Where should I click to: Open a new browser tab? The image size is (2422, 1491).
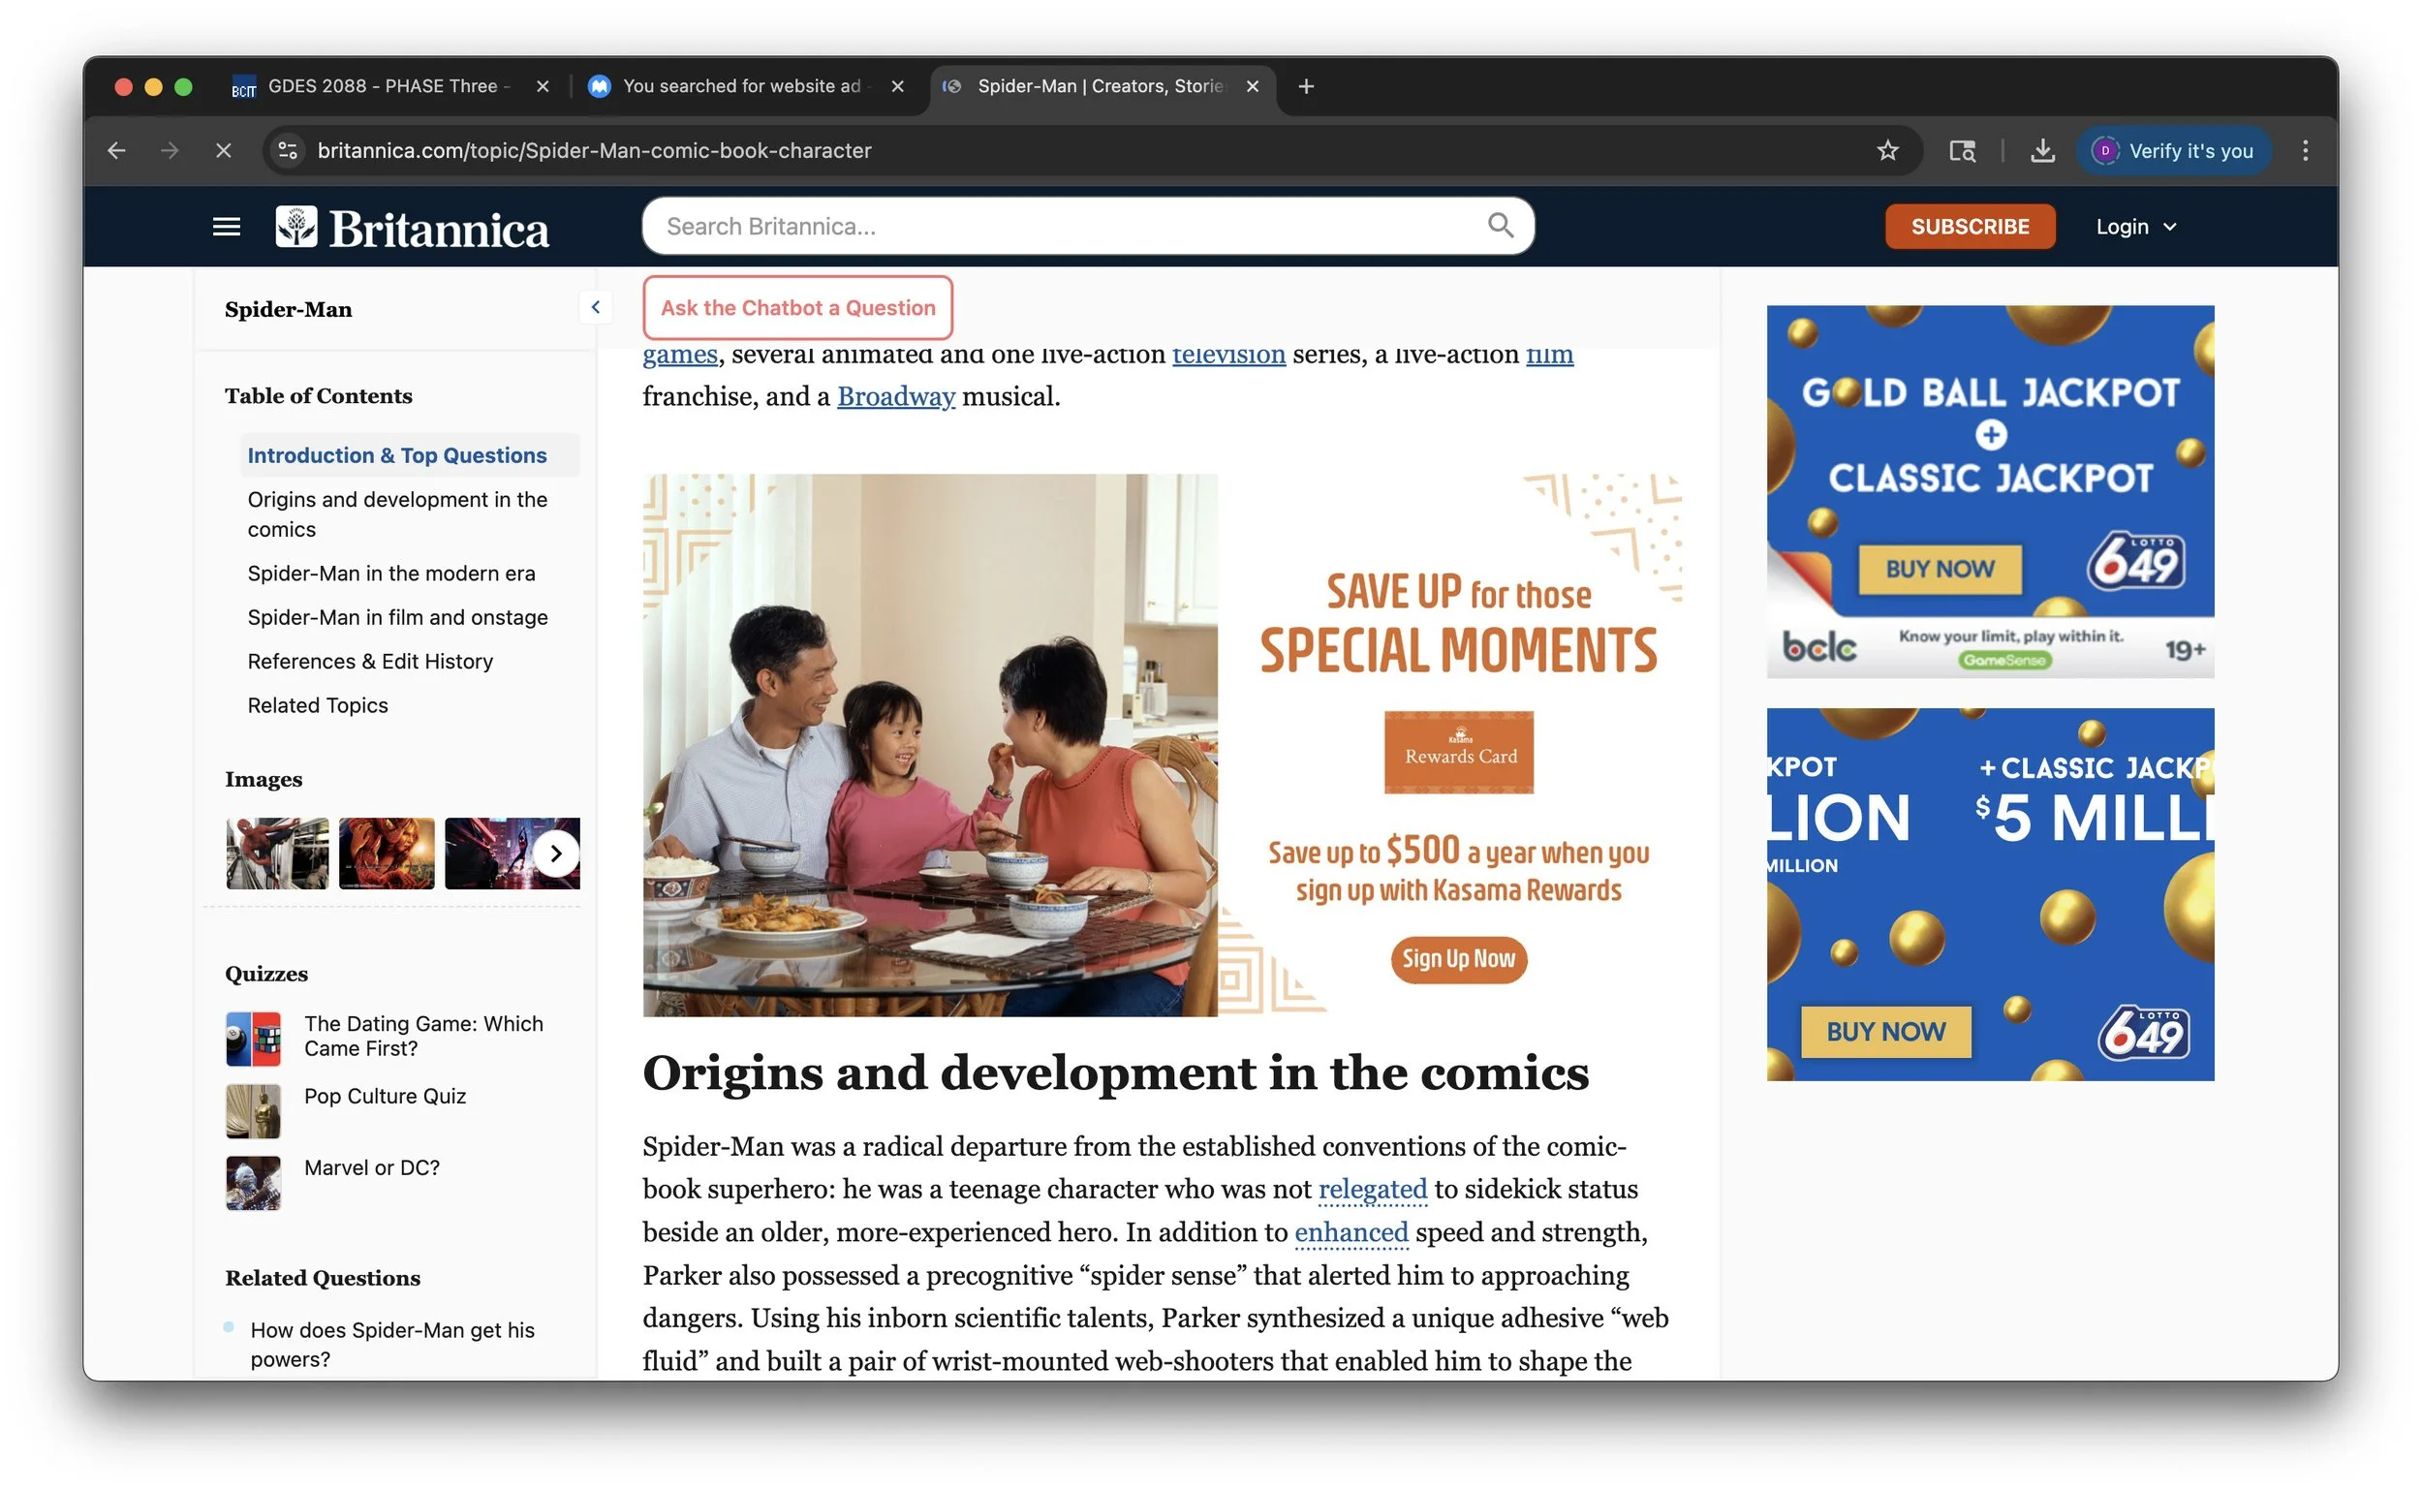click(x=1306, y=87)
